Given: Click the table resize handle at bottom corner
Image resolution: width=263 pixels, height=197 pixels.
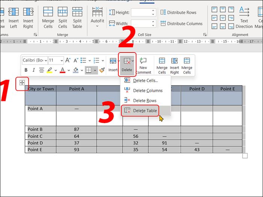Looking at the screenshot, I should click(245, 156).
